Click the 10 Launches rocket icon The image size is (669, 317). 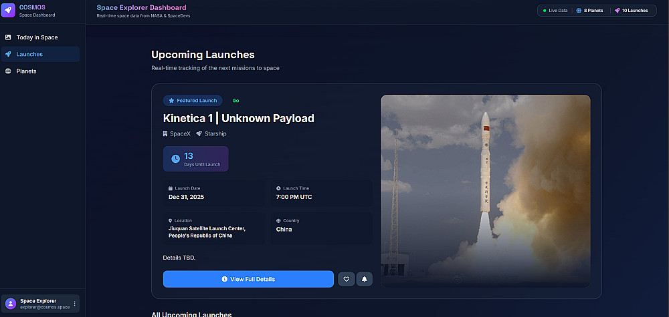click(617, 11)
